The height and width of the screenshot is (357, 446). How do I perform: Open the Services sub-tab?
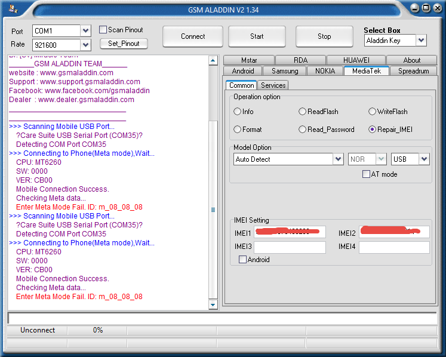coord(273,85)
